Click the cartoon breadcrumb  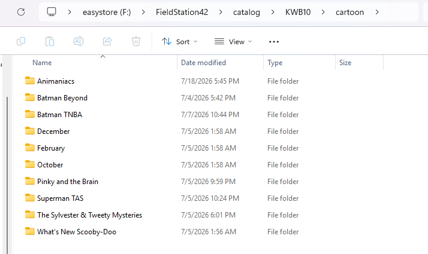point(349,12)
